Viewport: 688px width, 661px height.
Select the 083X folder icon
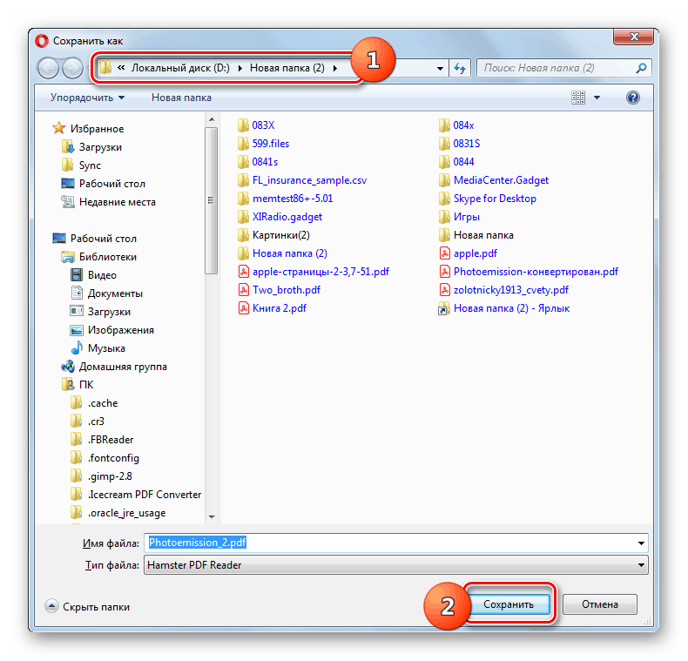tap(243, 125)
